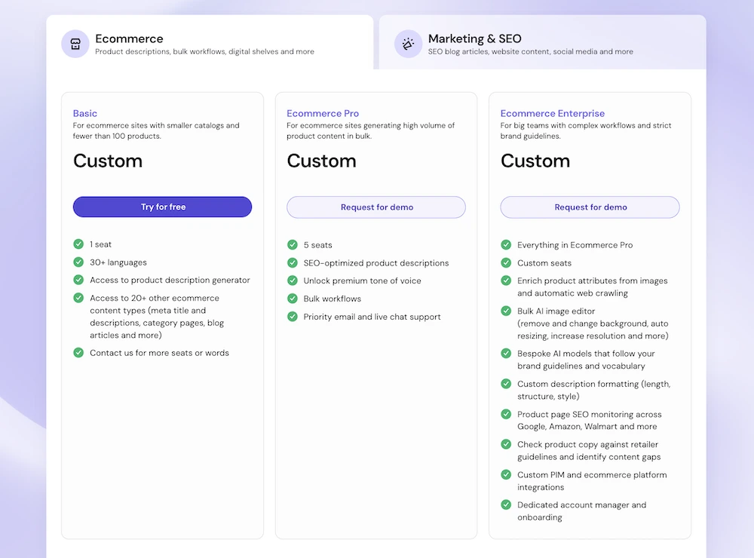Image resolution: width=754 pixels, height=558 pixels.
Task: Click 'SEO-optimized product descriptions' text
Action: point(376,263)
